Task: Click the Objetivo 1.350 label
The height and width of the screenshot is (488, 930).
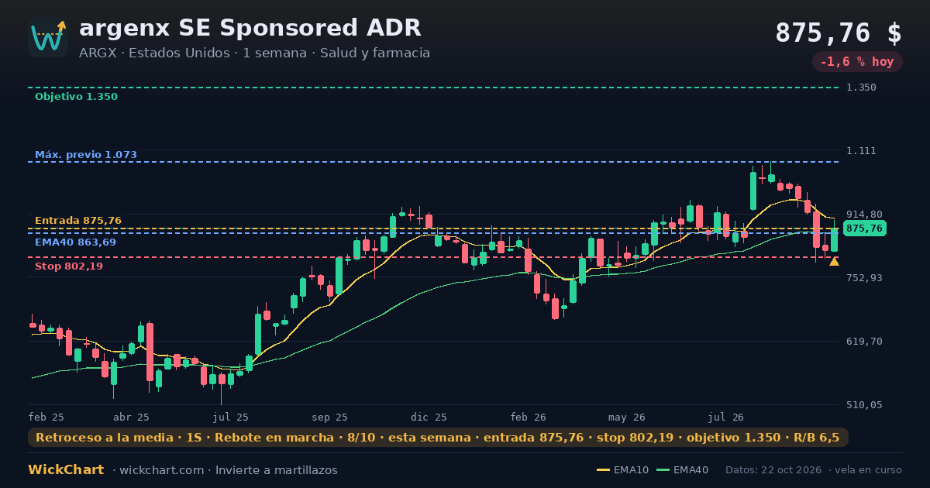Action: (x=76, y=97)
